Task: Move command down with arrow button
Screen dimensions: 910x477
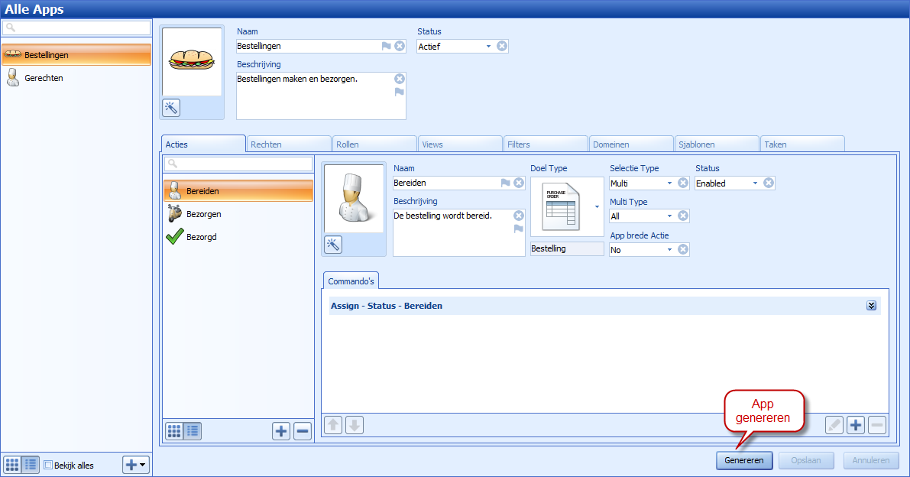Action: tap(354, 425)
